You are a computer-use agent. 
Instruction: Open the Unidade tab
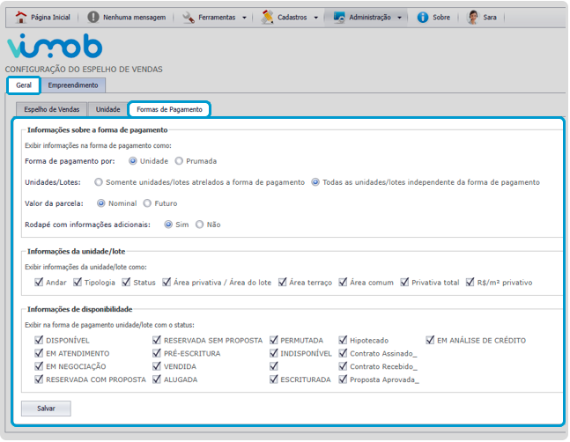[x=108, y=109]
